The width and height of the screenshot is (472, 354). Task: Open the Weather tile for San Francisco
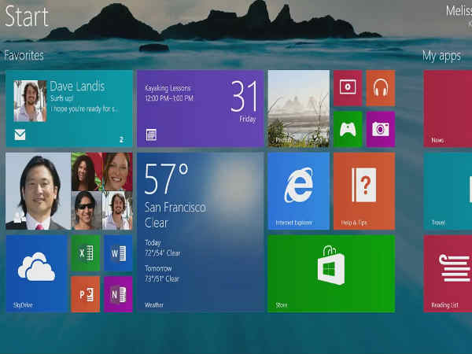[200, 232]
